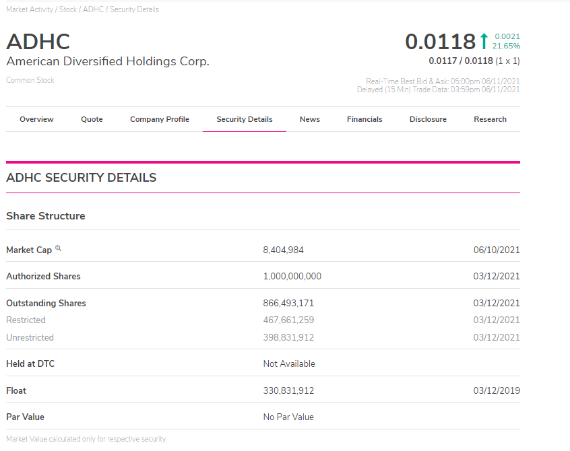Click the Authorized Shares label
This screenshot has width=570, height=451.
(x=43, y=277)
